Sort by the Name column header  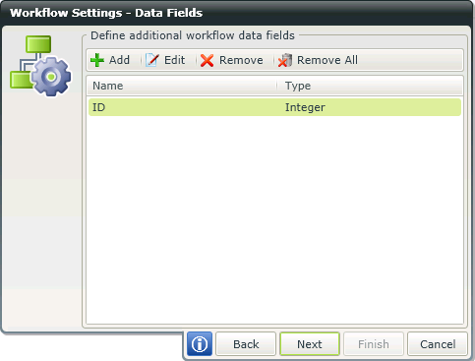click(182, 86)
